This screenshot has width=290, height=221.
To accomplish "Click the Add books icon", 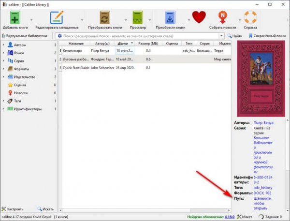I will (x=15, y=17).
